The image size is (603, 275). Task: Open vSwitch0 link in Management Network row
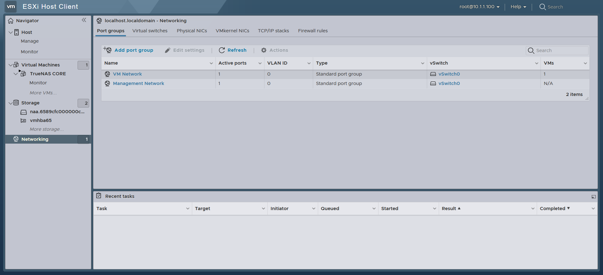[449, 83]
